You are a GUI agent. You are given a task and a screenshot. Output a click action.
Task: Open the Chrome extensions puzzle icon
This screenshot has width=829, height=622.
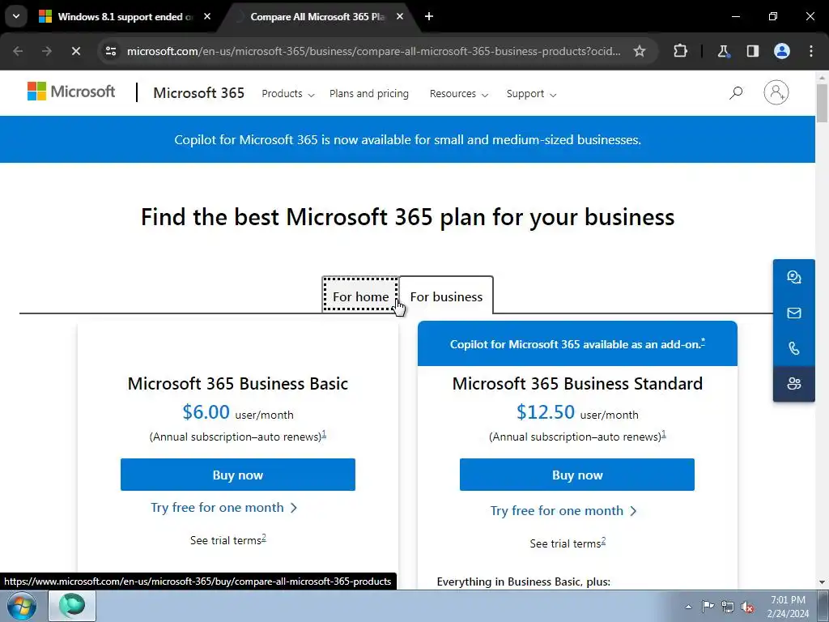pos(680,51)
